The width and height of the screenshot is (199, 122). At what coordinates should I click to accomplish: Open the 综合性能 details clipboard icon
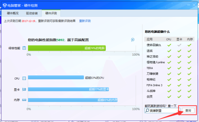tap(24, 48)
